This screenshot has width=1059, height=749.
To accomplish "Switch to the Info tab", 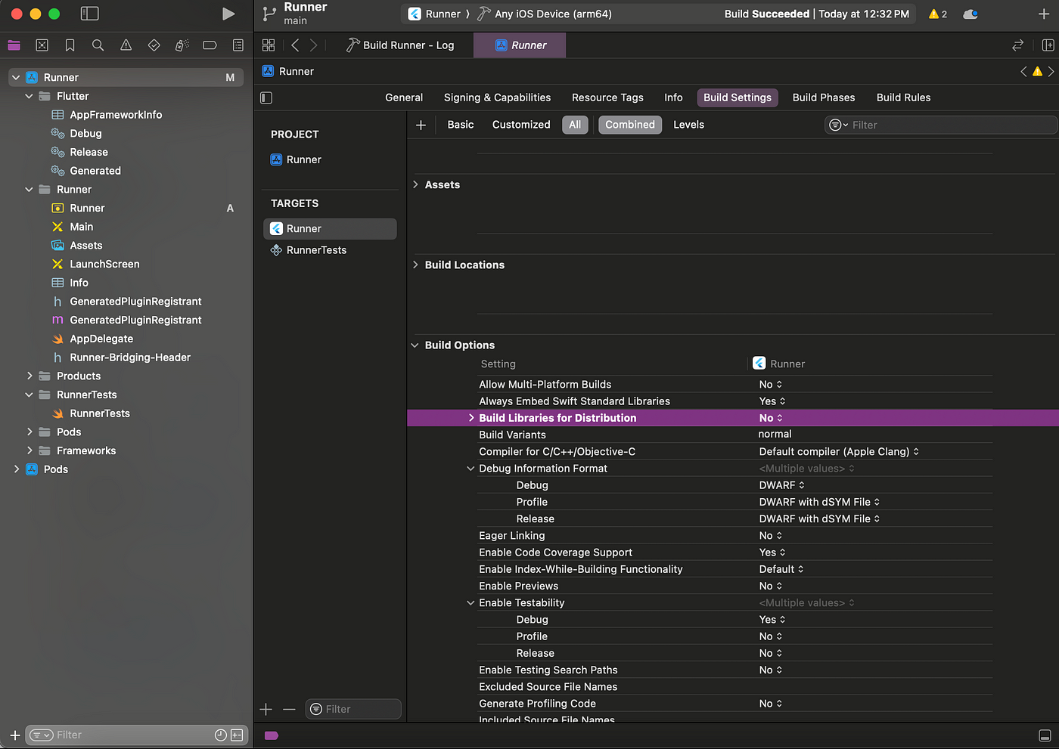I will [x=673, y=97].
